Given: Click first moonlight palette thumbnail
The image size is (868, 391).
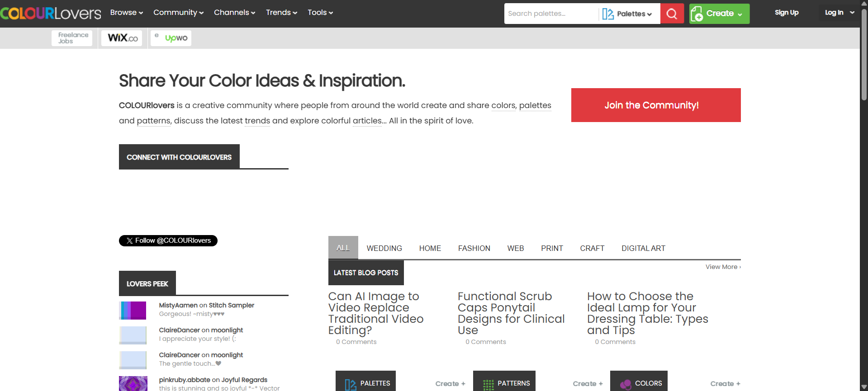Looking at the screenshot, I should pyautogui.click(x=133, y=335).
